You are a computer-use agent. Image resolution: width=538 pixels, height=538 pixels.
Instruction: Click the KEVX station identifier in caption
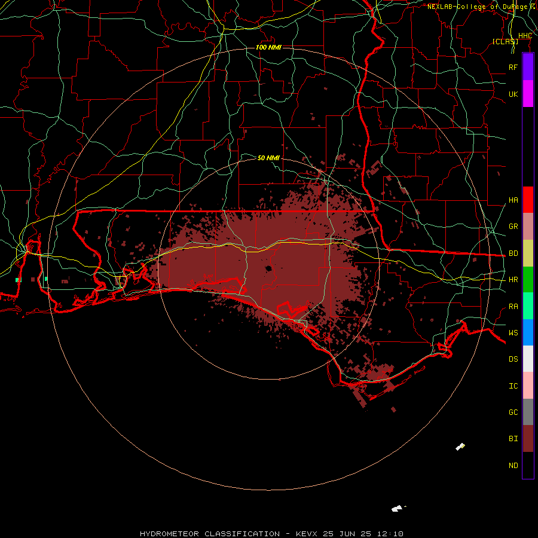(307, 534)
